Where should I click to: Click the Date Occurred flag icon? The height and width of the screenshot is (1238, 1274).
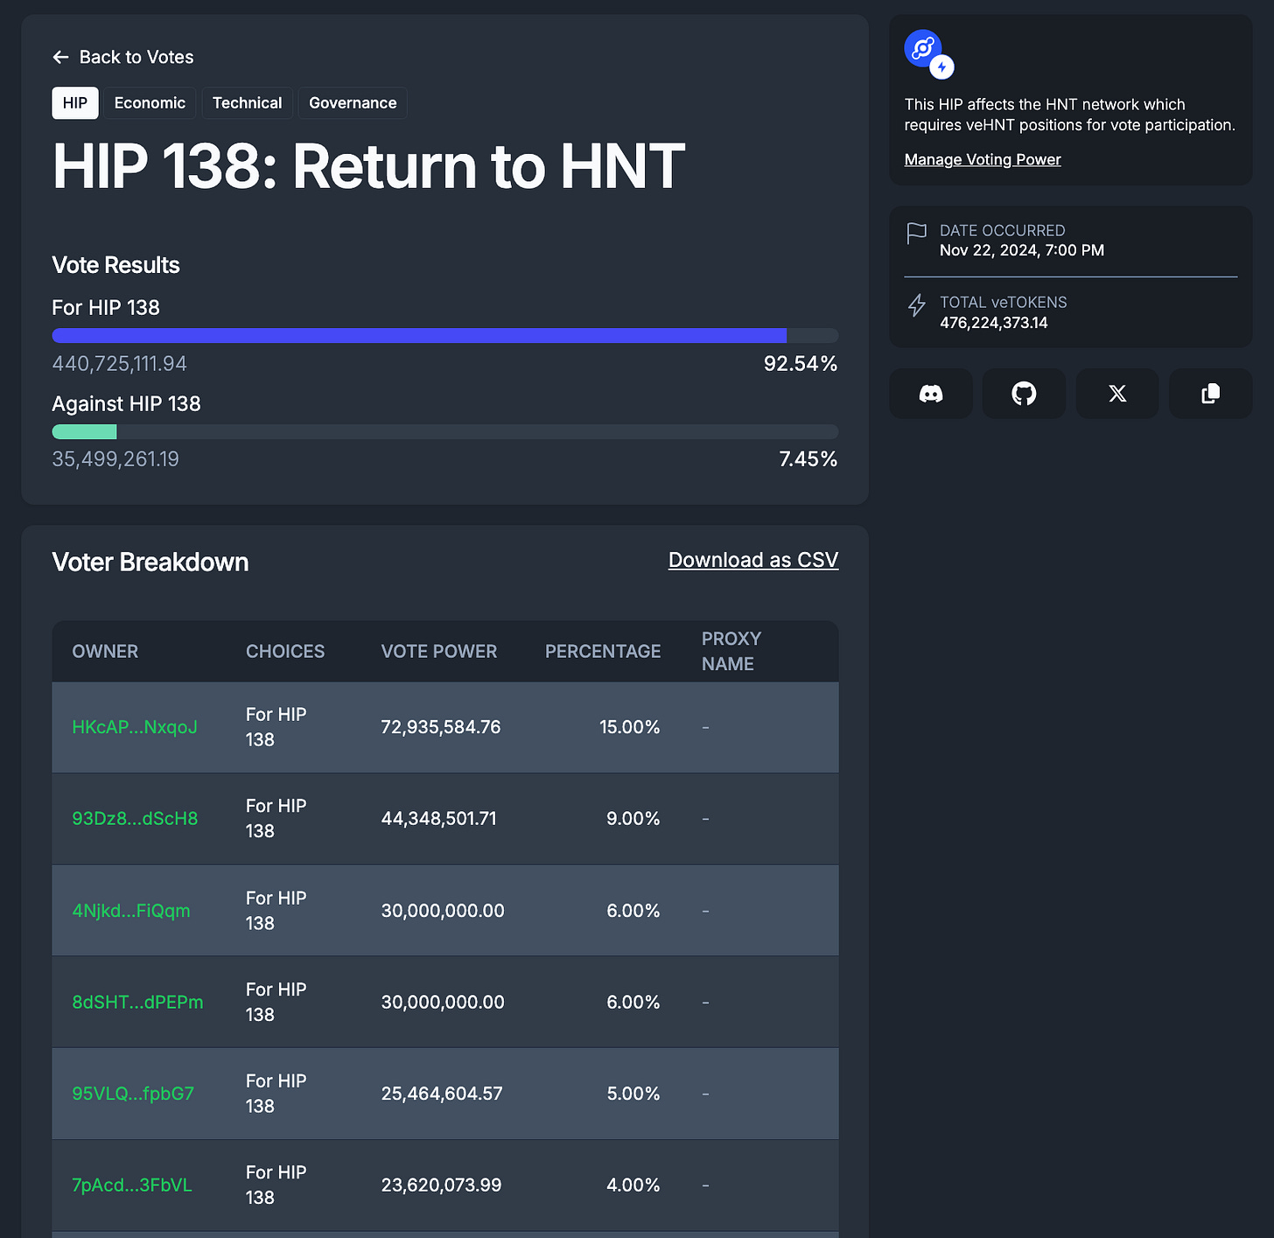pos(916,234)
